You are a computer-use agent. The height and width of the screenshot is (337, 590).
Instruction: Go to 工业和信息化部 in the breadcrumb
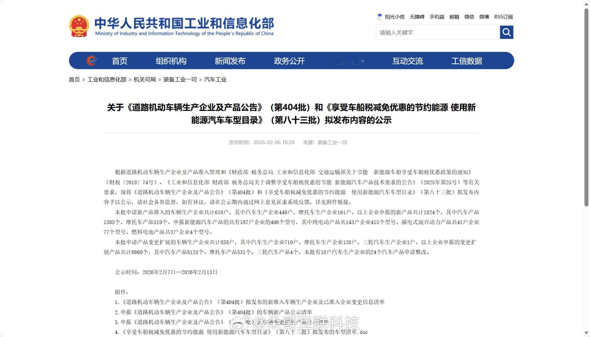coord(107,80)
